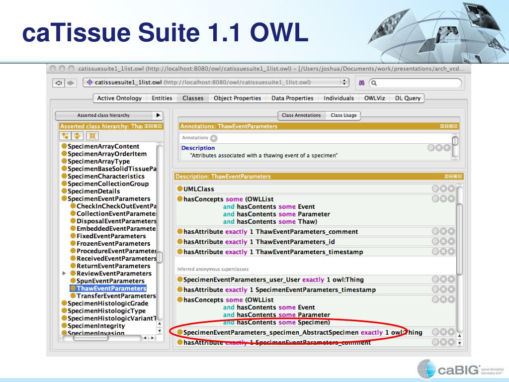The width and height of the screenshot is (509, 382).
Task: Open the DL Query tab
Action: click(x=408, y=98)
